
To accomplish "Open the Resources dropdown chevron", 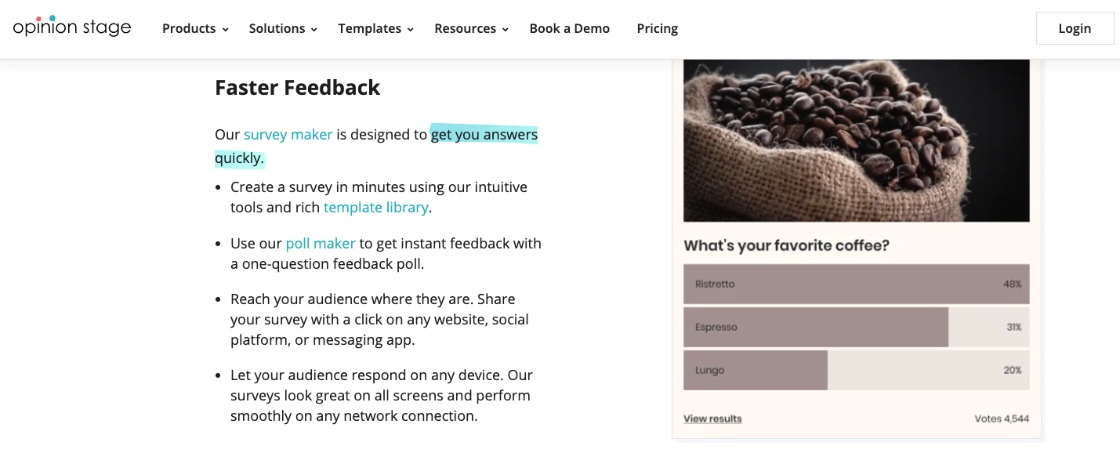I will pyautogui.click(x=506, y=30).
